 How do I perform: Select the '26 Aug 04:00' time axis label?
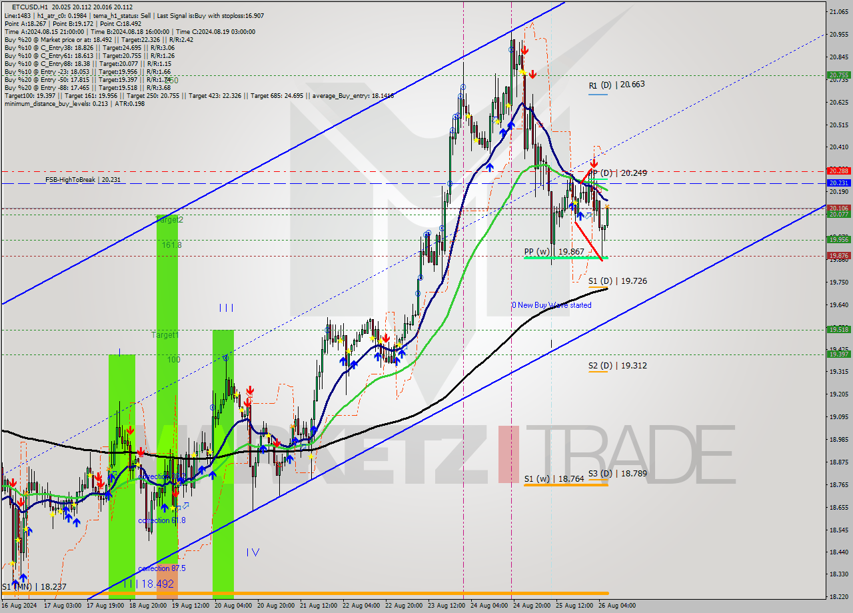[x=616, y=606]
